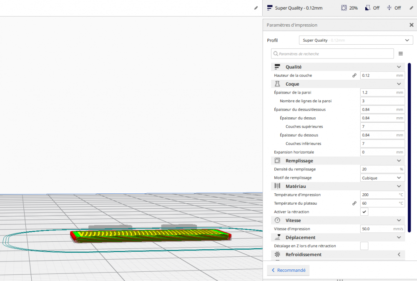Click the Super Quality layer icon in top bar
This screenshot has width=417, height=281.
270,8
